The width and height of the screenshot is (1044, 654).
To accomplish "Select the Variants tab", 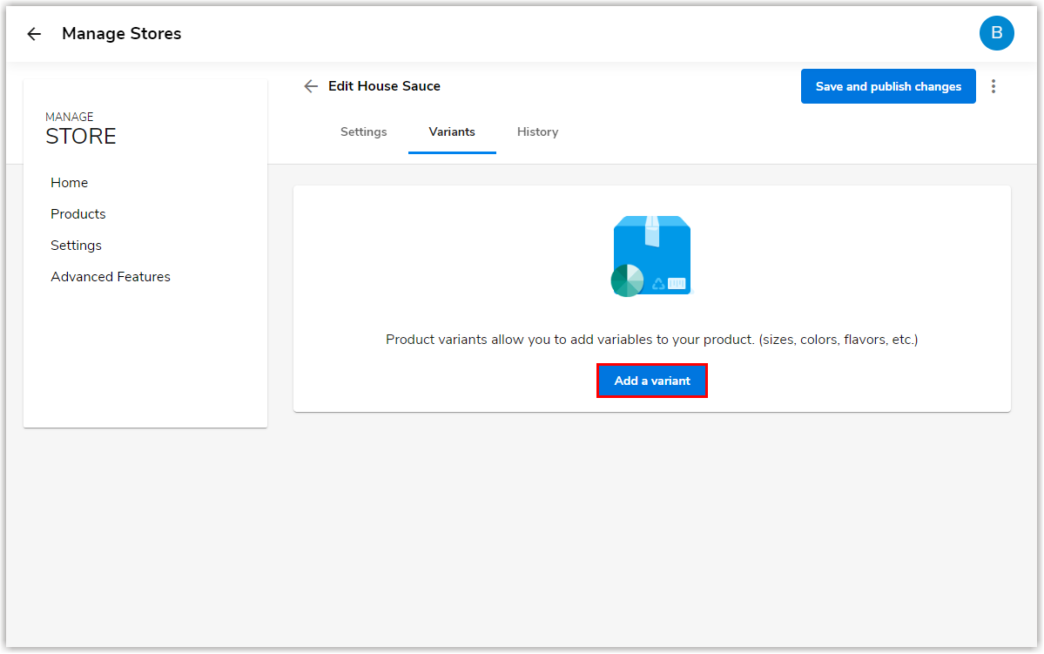I will pyautogui.click(x=452, y=131).
